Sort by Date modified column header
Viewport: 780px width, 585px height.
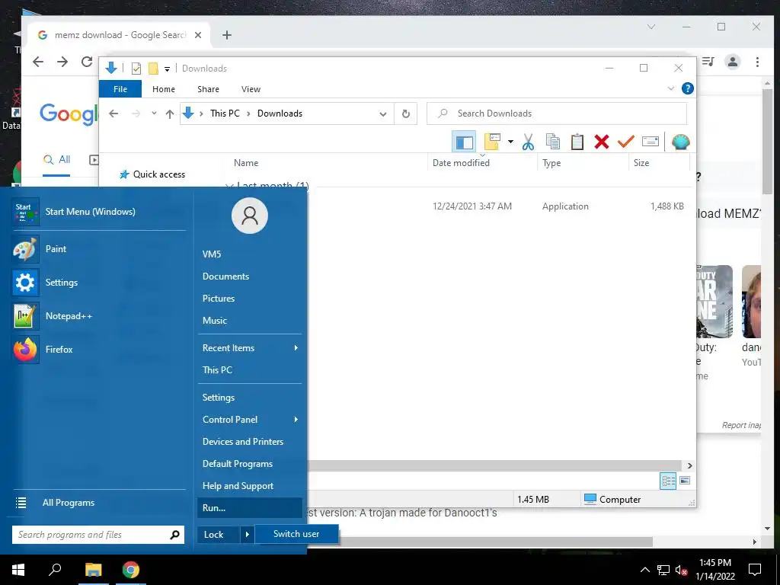[x=461, y=163]
